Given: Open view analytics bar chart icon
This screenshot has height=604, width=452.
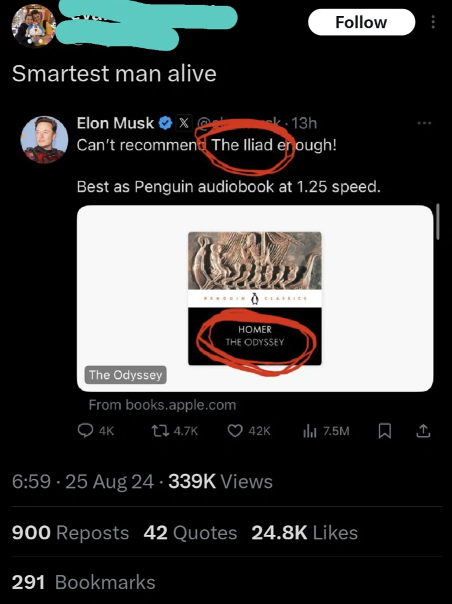Looking at the screenshot, I should point(309,431).
